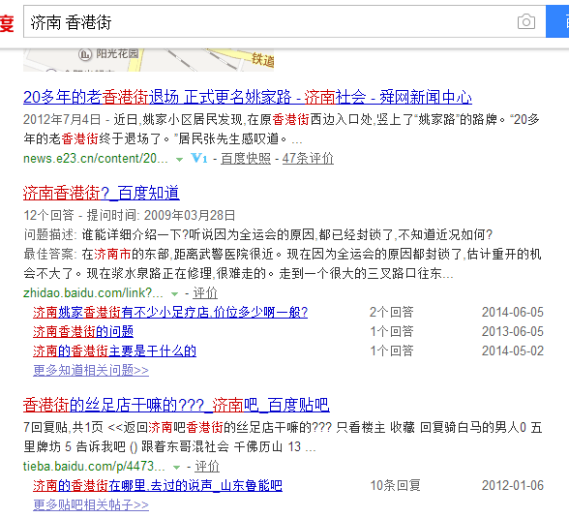Open dropdown arrow next to tieba.baidu.com URL
The width and height of the screenshot is (569, 518).
pyautogui.click(x=177, y=468)
